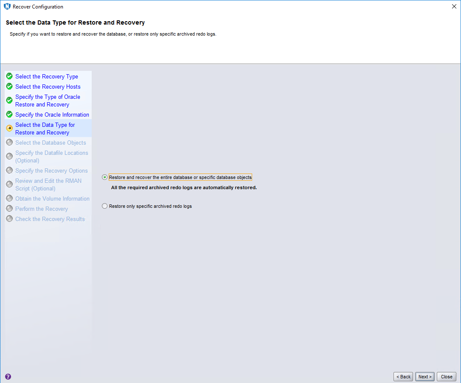Click the yellow arrow current-step icon
This screenshot has width=461, height=383.
coord(9,129)
